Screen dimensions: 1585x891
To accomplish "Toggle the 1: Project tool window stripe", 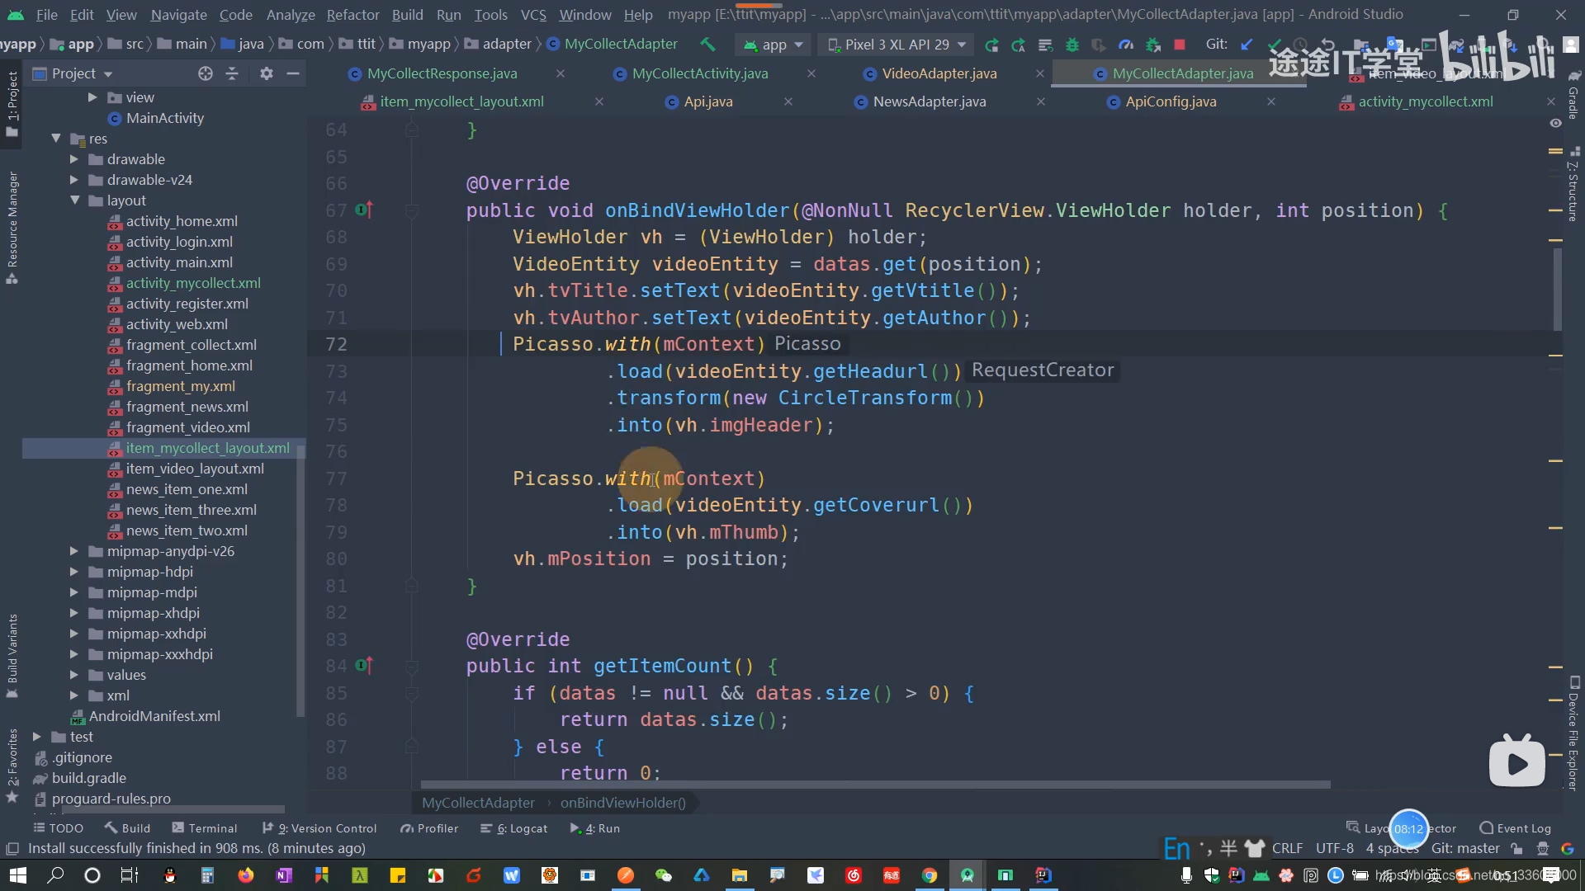I will [12, 103].
